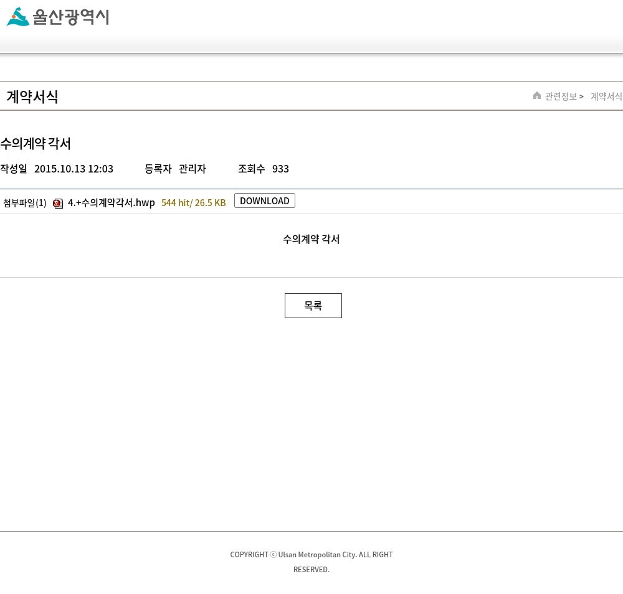Click the Ulsan city emblem logo
Screen dimensions: 623x594
click(x=18, y=17)
